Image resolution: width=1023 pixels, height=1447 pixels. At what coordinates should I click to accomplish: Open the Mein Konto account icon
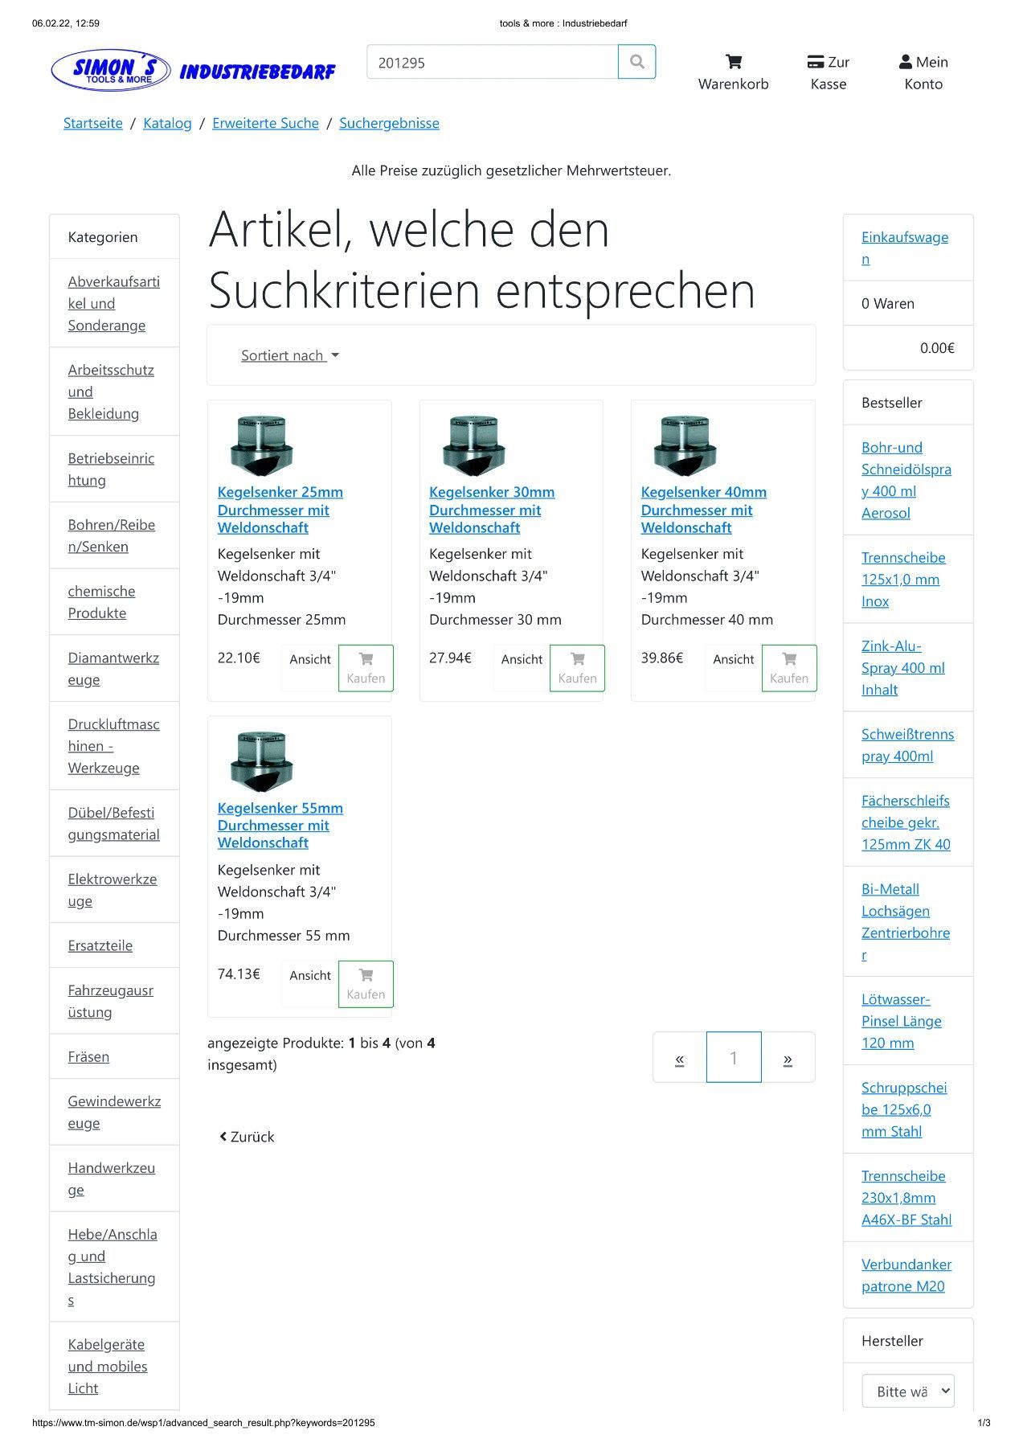coord(923,72)
